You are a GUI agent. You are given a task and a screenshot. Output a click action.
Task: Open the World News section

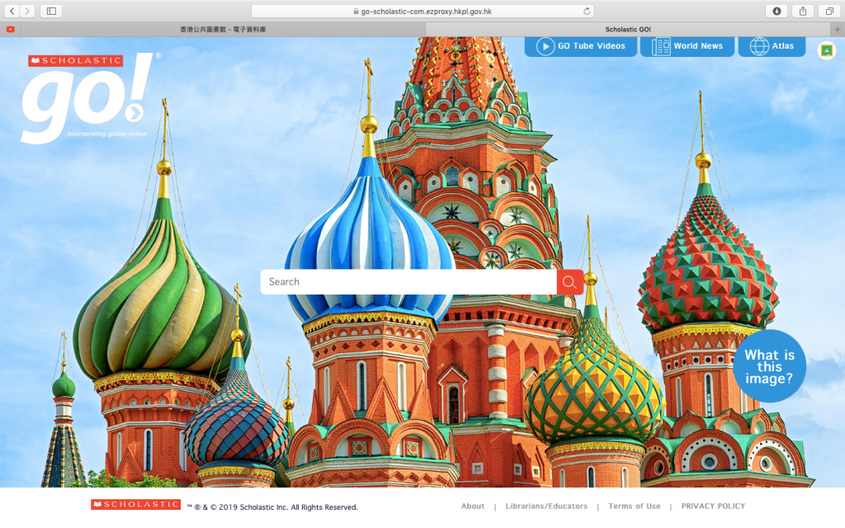tap(687, 46)
